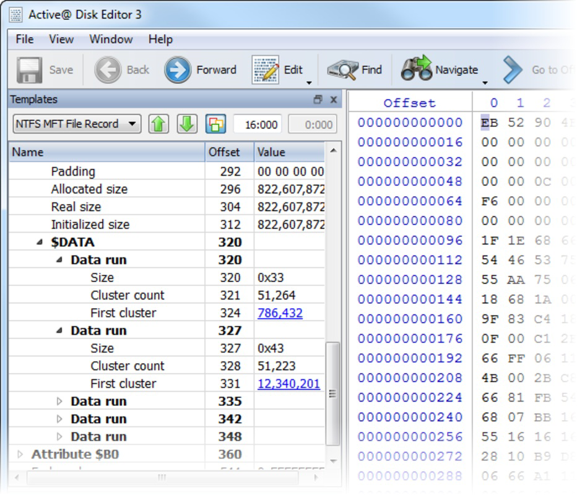Screen dimensions: 577x495
Task: Click the Offset header in hex view
Action: point(410,103)
